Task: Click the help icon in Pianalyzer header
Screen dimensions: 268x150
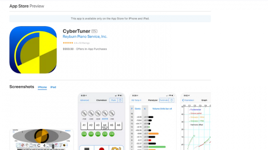Action: point(172,100)
